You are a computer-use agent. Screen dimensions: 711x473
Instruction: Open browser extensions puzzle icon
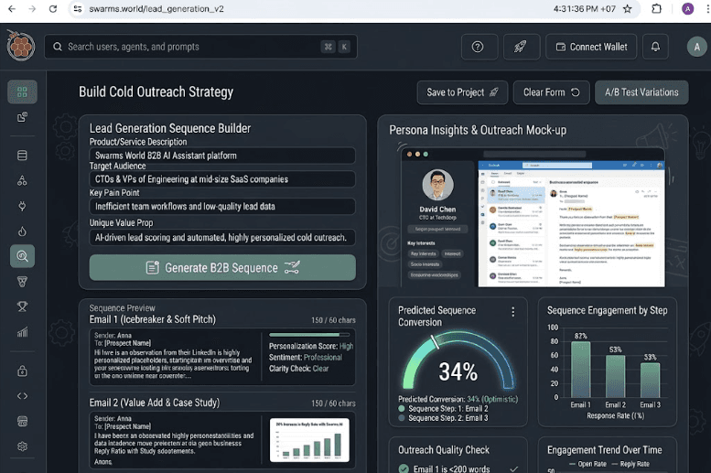pos(656,8)
